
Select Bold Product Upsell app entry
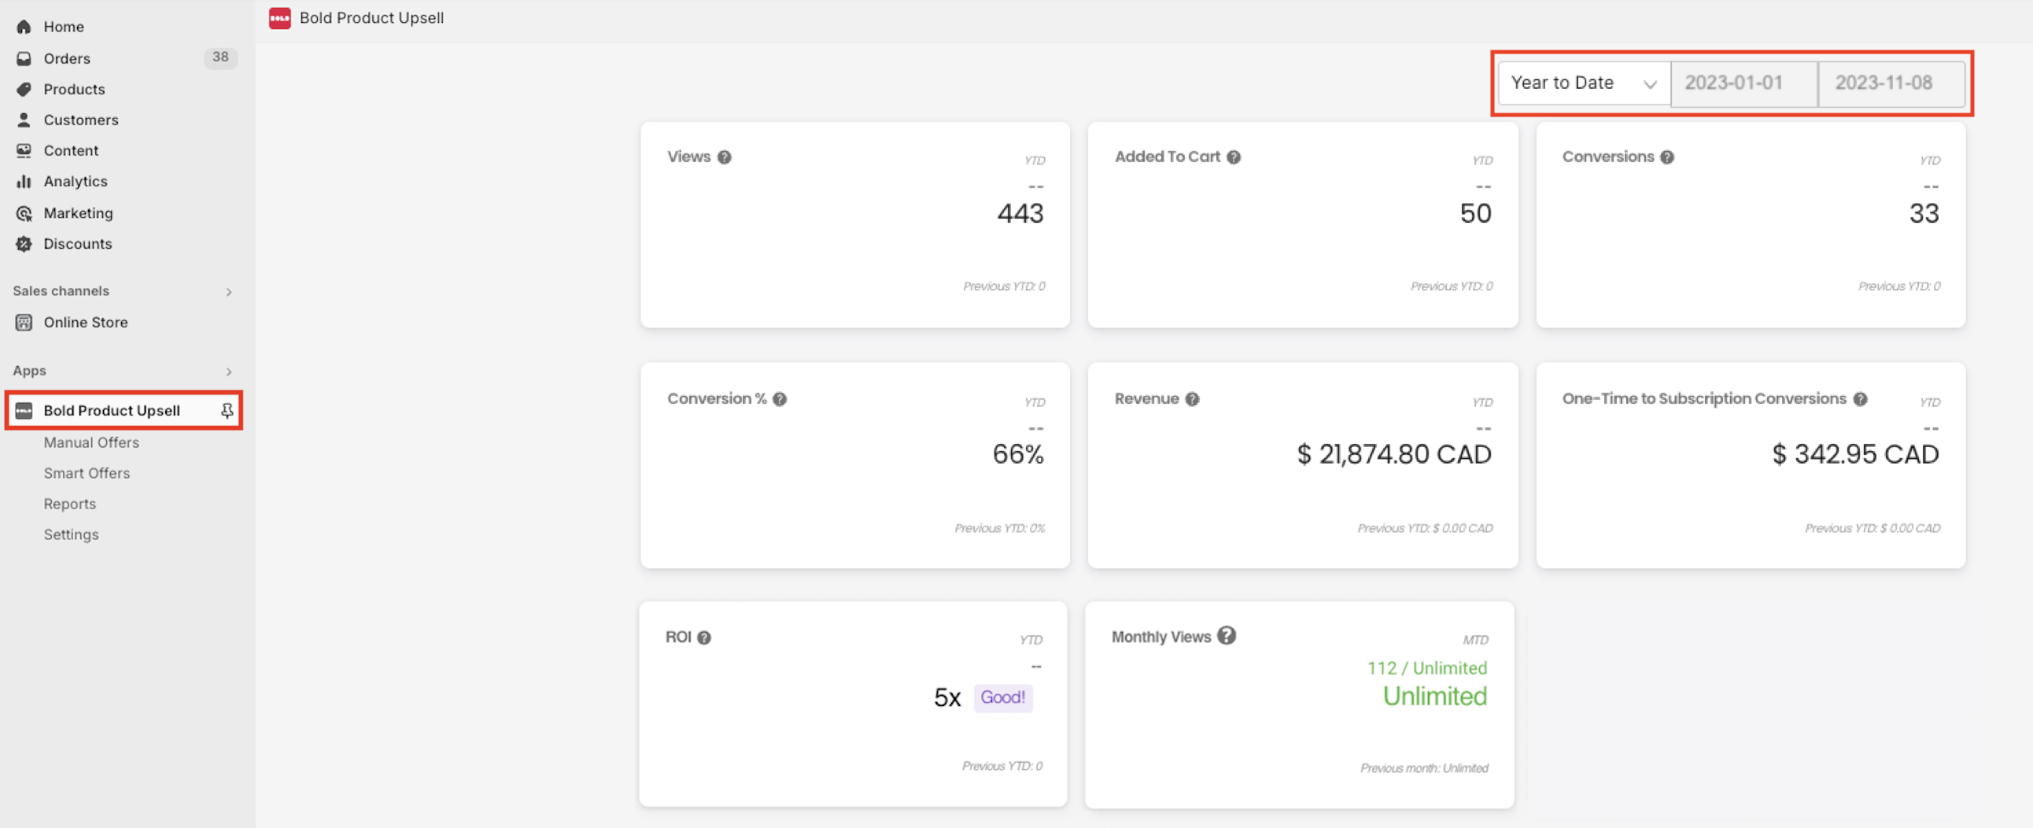tap(124, 410)
